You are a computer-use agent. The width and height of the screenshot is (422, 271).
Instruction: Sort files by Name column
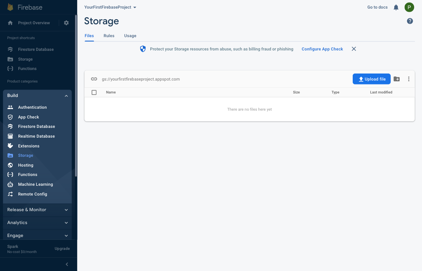click(111, 92)
